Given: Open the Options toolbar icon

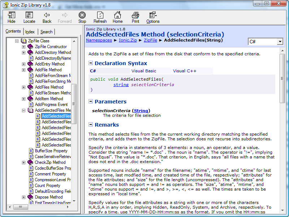Looking at the screenshot, I should [x=152, y=17].
